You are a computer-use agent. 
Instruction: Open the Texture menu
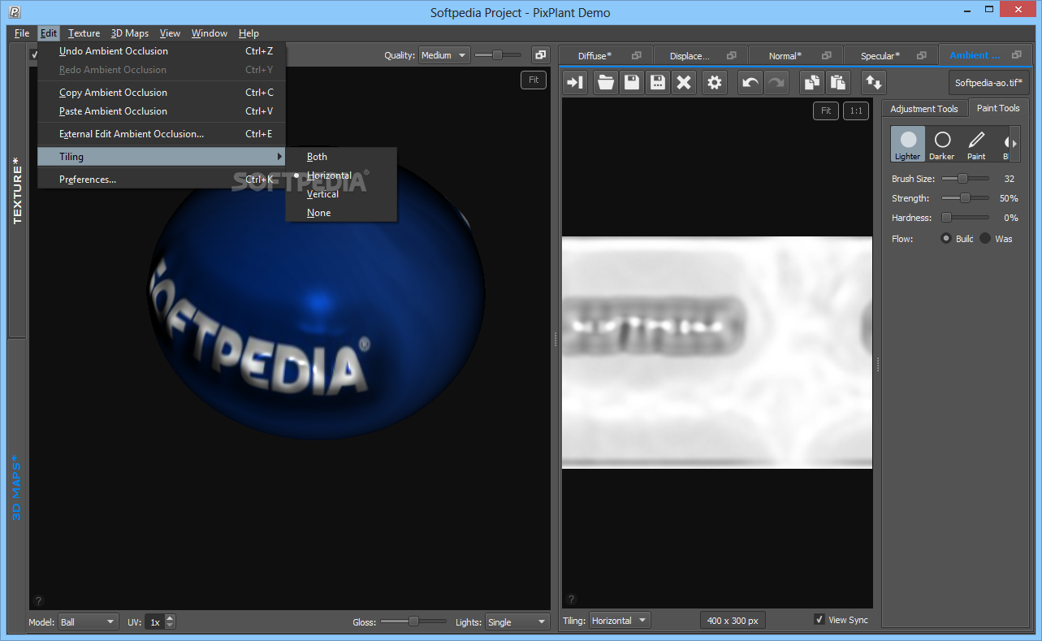(84, 33)
